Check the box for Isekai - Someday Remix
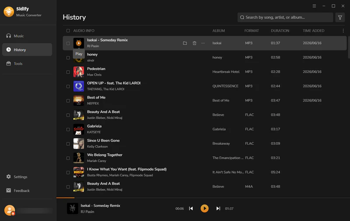The image size is (350, 221). (x=68, y=43)
